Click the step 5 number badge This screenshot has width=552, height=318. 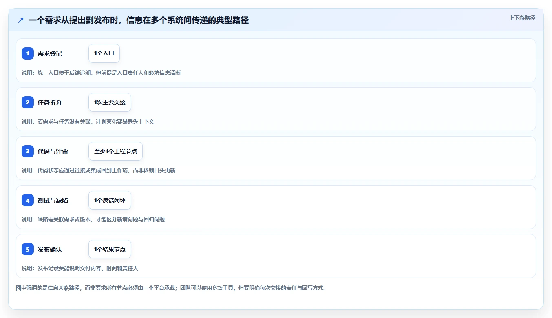click(28, 249)
